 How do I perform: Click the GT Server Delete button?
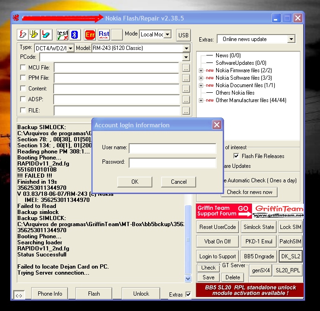(232, 277)
